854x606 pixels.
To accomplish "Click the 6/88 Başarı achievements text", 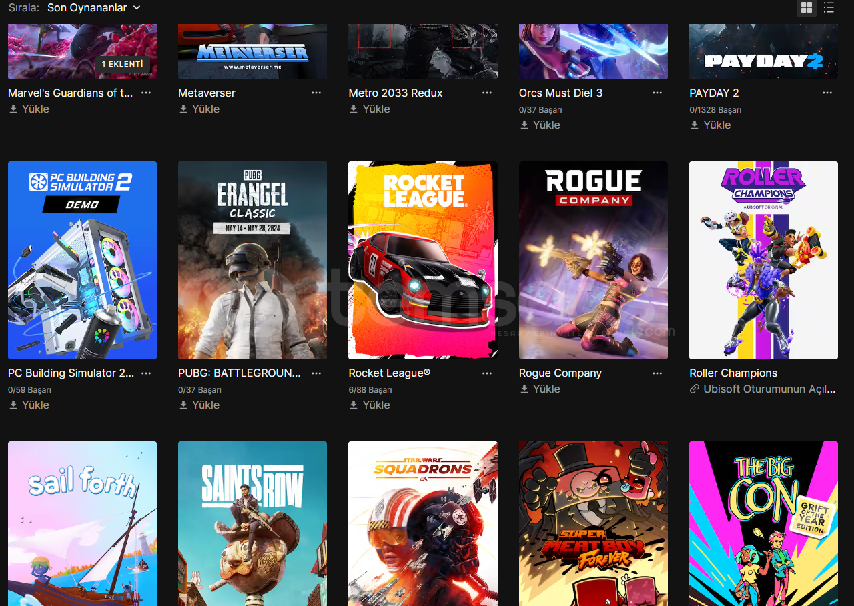I will pyautogui.click(x=370, y=389).
